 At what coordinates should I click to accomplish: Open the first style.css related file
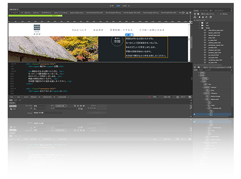click(27, 13)
